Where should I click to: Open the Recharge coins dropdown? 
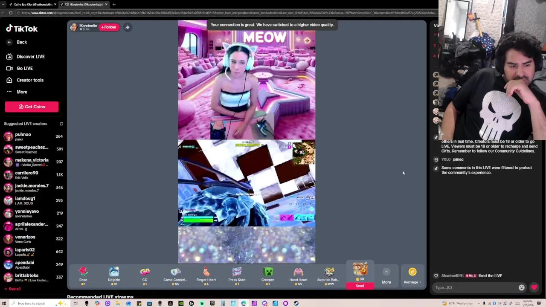[412, 276]
